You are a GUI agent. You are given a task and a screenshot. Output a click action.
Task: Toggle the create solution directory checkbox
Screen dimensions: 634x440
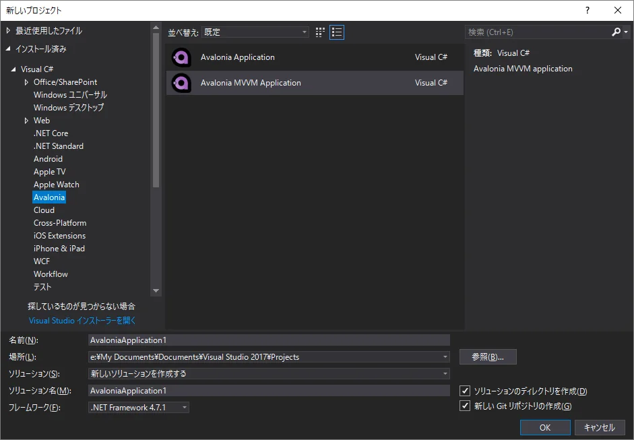coord(464,391)
